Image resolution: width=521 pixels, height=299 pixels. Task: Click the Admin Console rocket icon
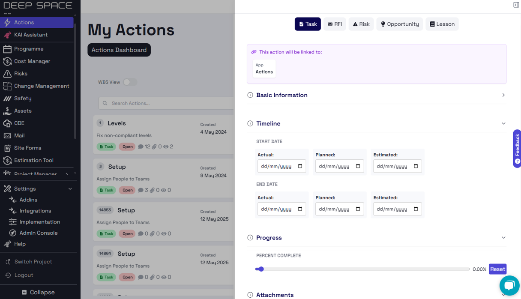coord(13,233)
